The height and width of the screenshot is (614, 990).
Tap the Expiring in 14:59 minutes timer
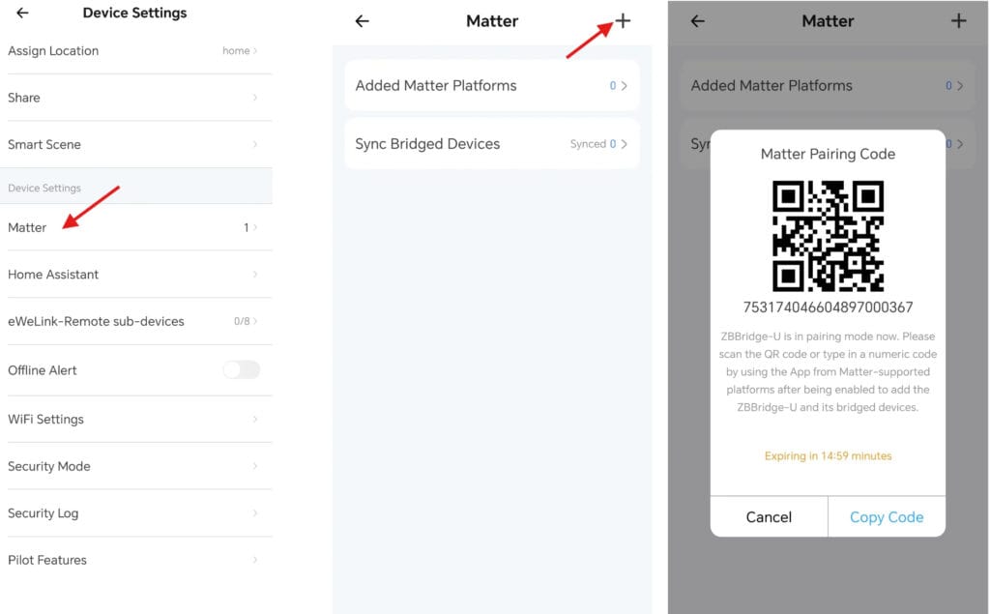pos(828,454)
